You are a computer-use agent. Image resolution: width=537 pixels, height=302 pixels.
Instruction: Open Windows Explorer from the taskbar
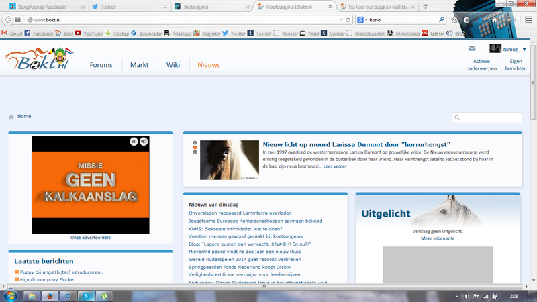(x=32, y=296)
